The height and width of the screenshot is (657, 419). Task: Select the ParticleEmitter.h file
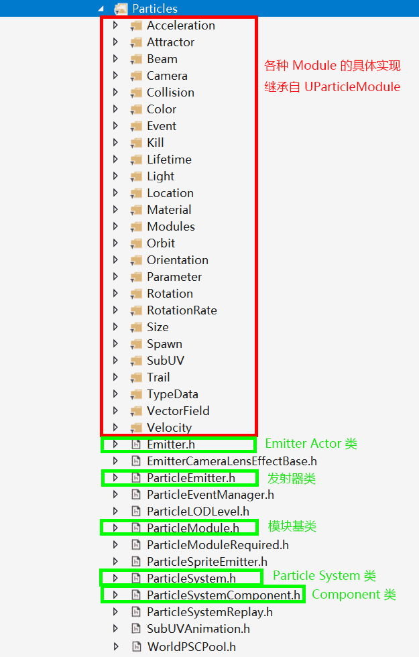[191, 478]
